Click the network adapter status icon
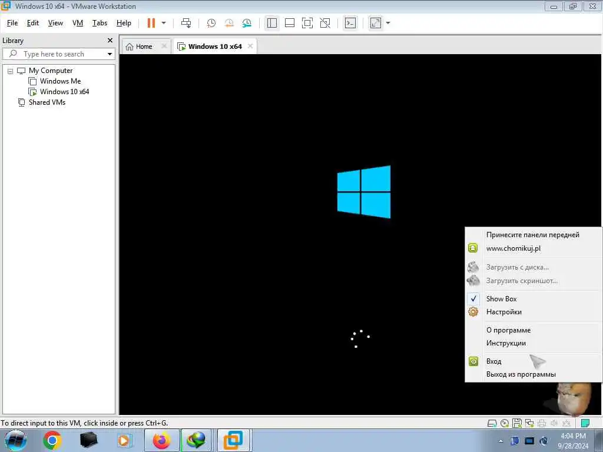The width and height of the screenshot is (603, 452). coord(529,424)
